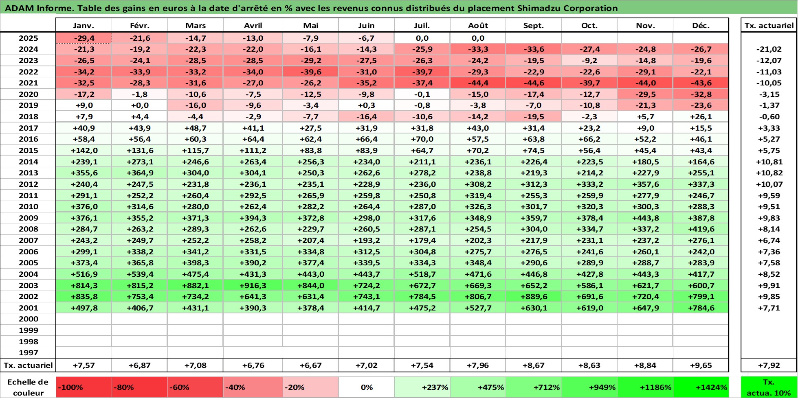Select the +889,6 cell for Sept. 2002
Screen dimensions: 798x398
[534, 297]
